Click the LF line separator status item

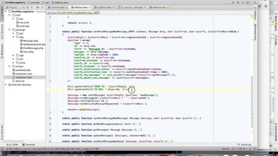[234, 149]
